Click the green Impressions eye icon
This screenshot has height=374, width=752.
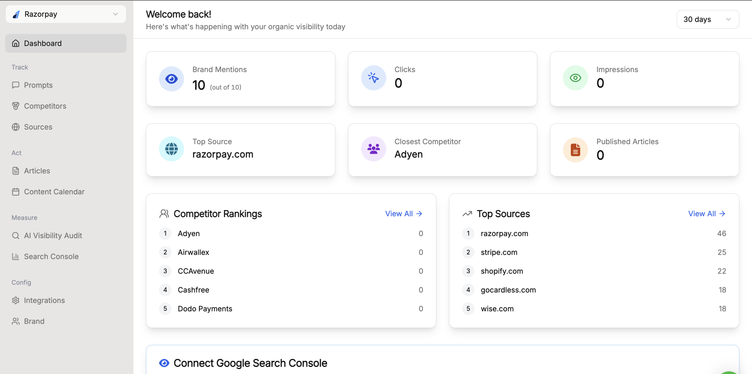tap(575, 78)
